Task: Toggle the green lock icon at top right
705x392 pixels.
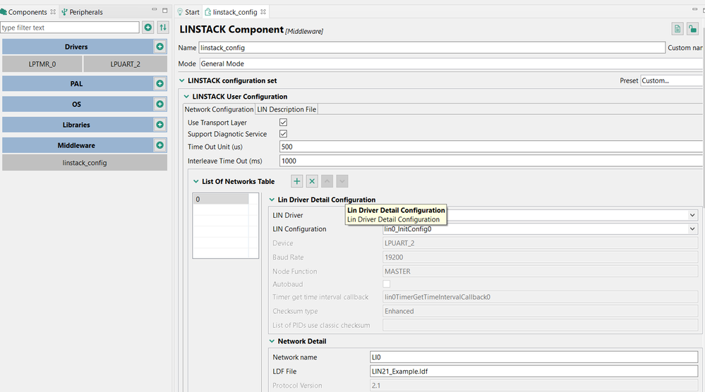Action: click(x=692, y=29)
